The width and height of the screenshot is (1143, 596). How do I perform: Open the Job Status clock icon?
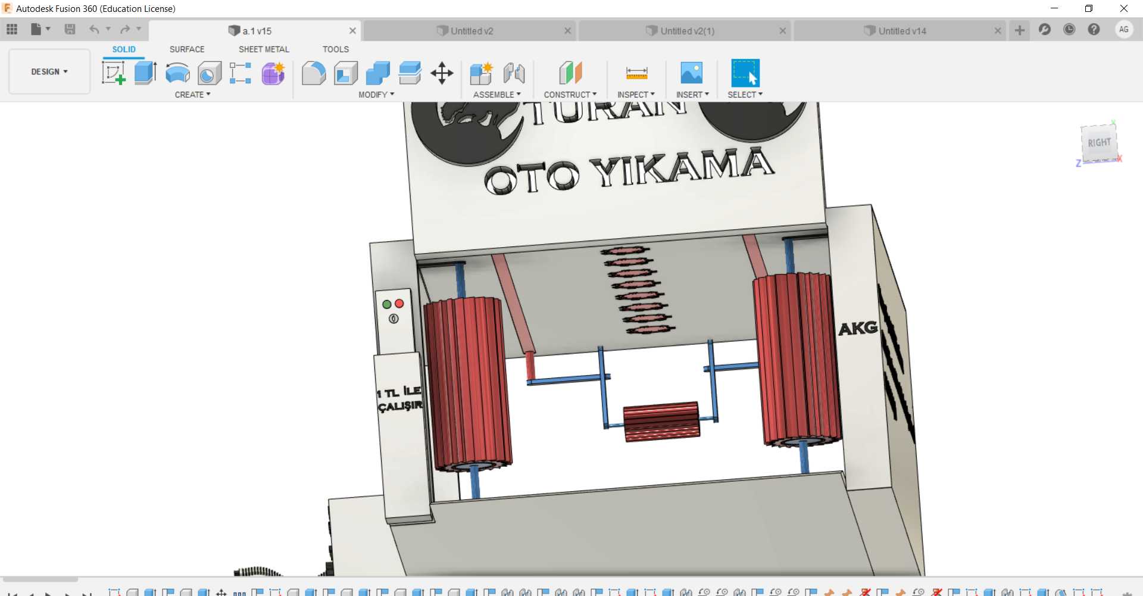(x=1069, y=29)
